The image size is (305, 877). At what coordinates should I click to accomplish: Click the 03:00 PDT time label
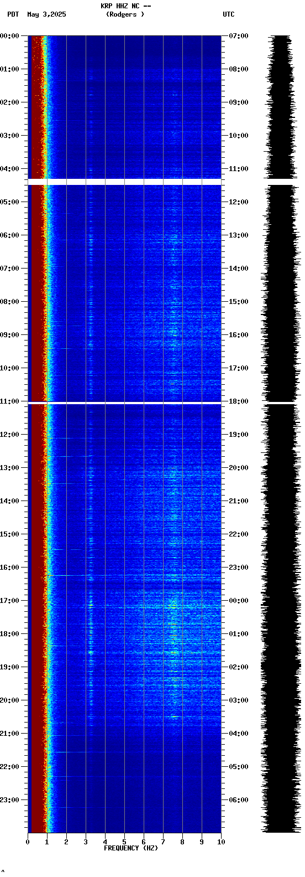(x=10, y=136)
